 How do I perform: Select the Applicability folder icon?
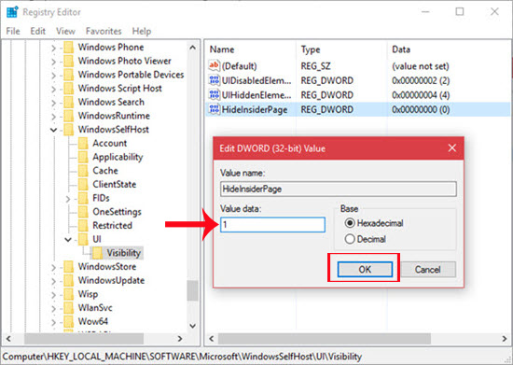pos(83,157)
